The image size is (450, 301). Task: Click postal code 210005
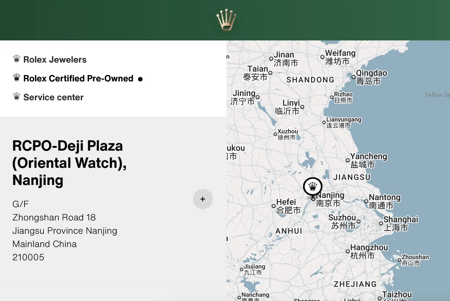pyautogui.click(x=28, y=257)
